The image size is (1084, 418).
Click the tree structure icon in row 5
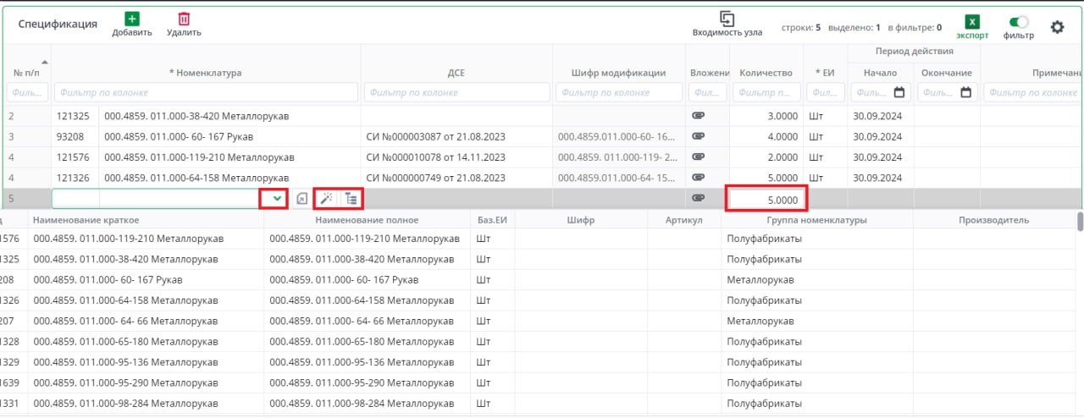351,199
